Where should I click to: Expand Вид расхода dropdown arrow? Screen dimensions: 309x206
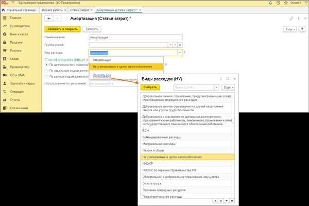180,53
